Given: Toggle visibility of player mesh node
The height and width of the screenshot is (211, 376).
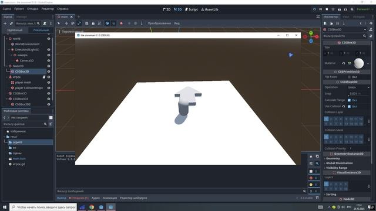Looking at the screenshot, I should click(49, 83).
